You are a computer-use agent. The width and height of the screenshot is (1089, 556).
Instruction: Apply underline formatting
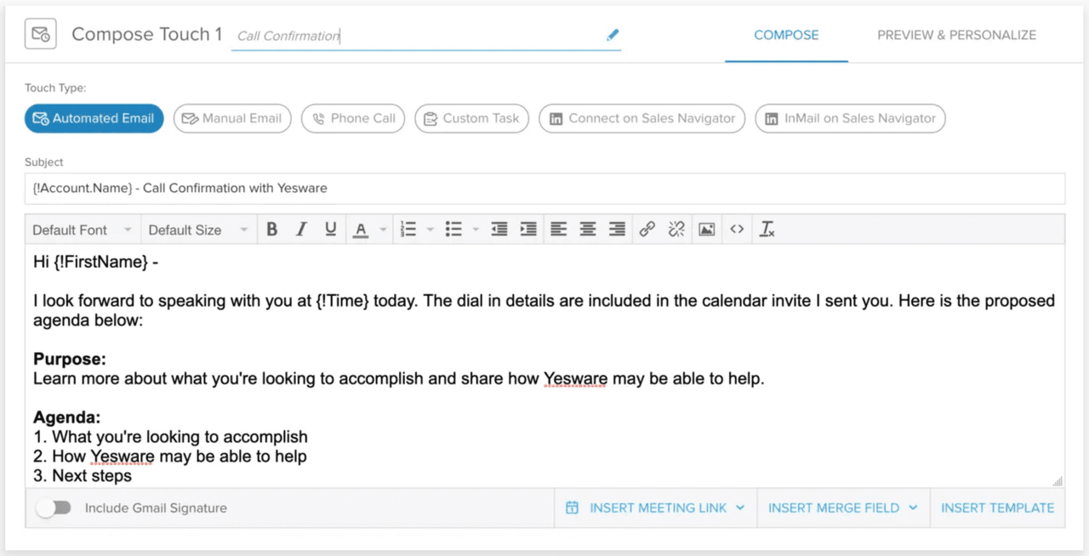[330, 229]
